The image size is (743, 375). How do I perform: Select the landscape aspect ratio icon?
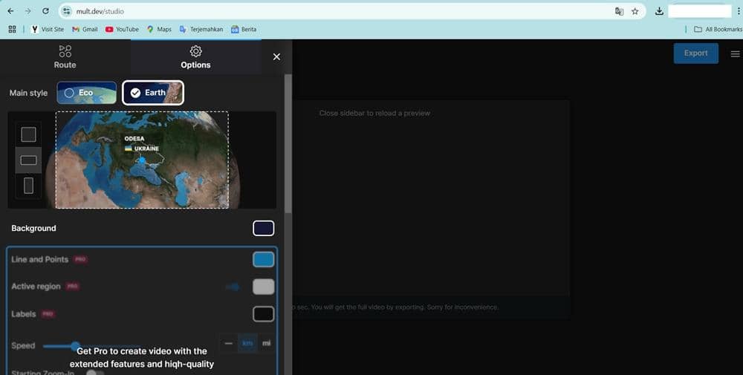click(x=28, y=160)
